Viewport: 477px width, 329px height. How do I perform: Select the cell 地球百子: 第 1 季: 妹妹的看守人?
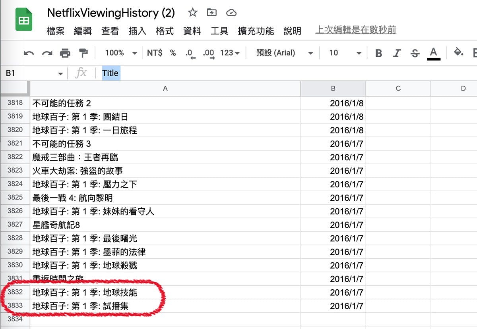pos(165,211)
